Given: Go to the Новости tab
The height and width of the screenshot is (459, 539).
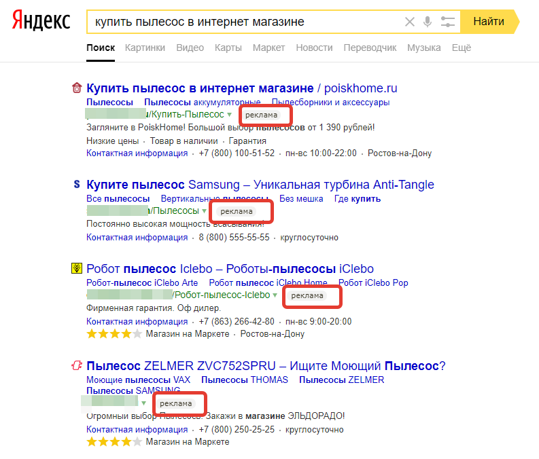Looking at the screenshot, I should click(x=314, y=48).
